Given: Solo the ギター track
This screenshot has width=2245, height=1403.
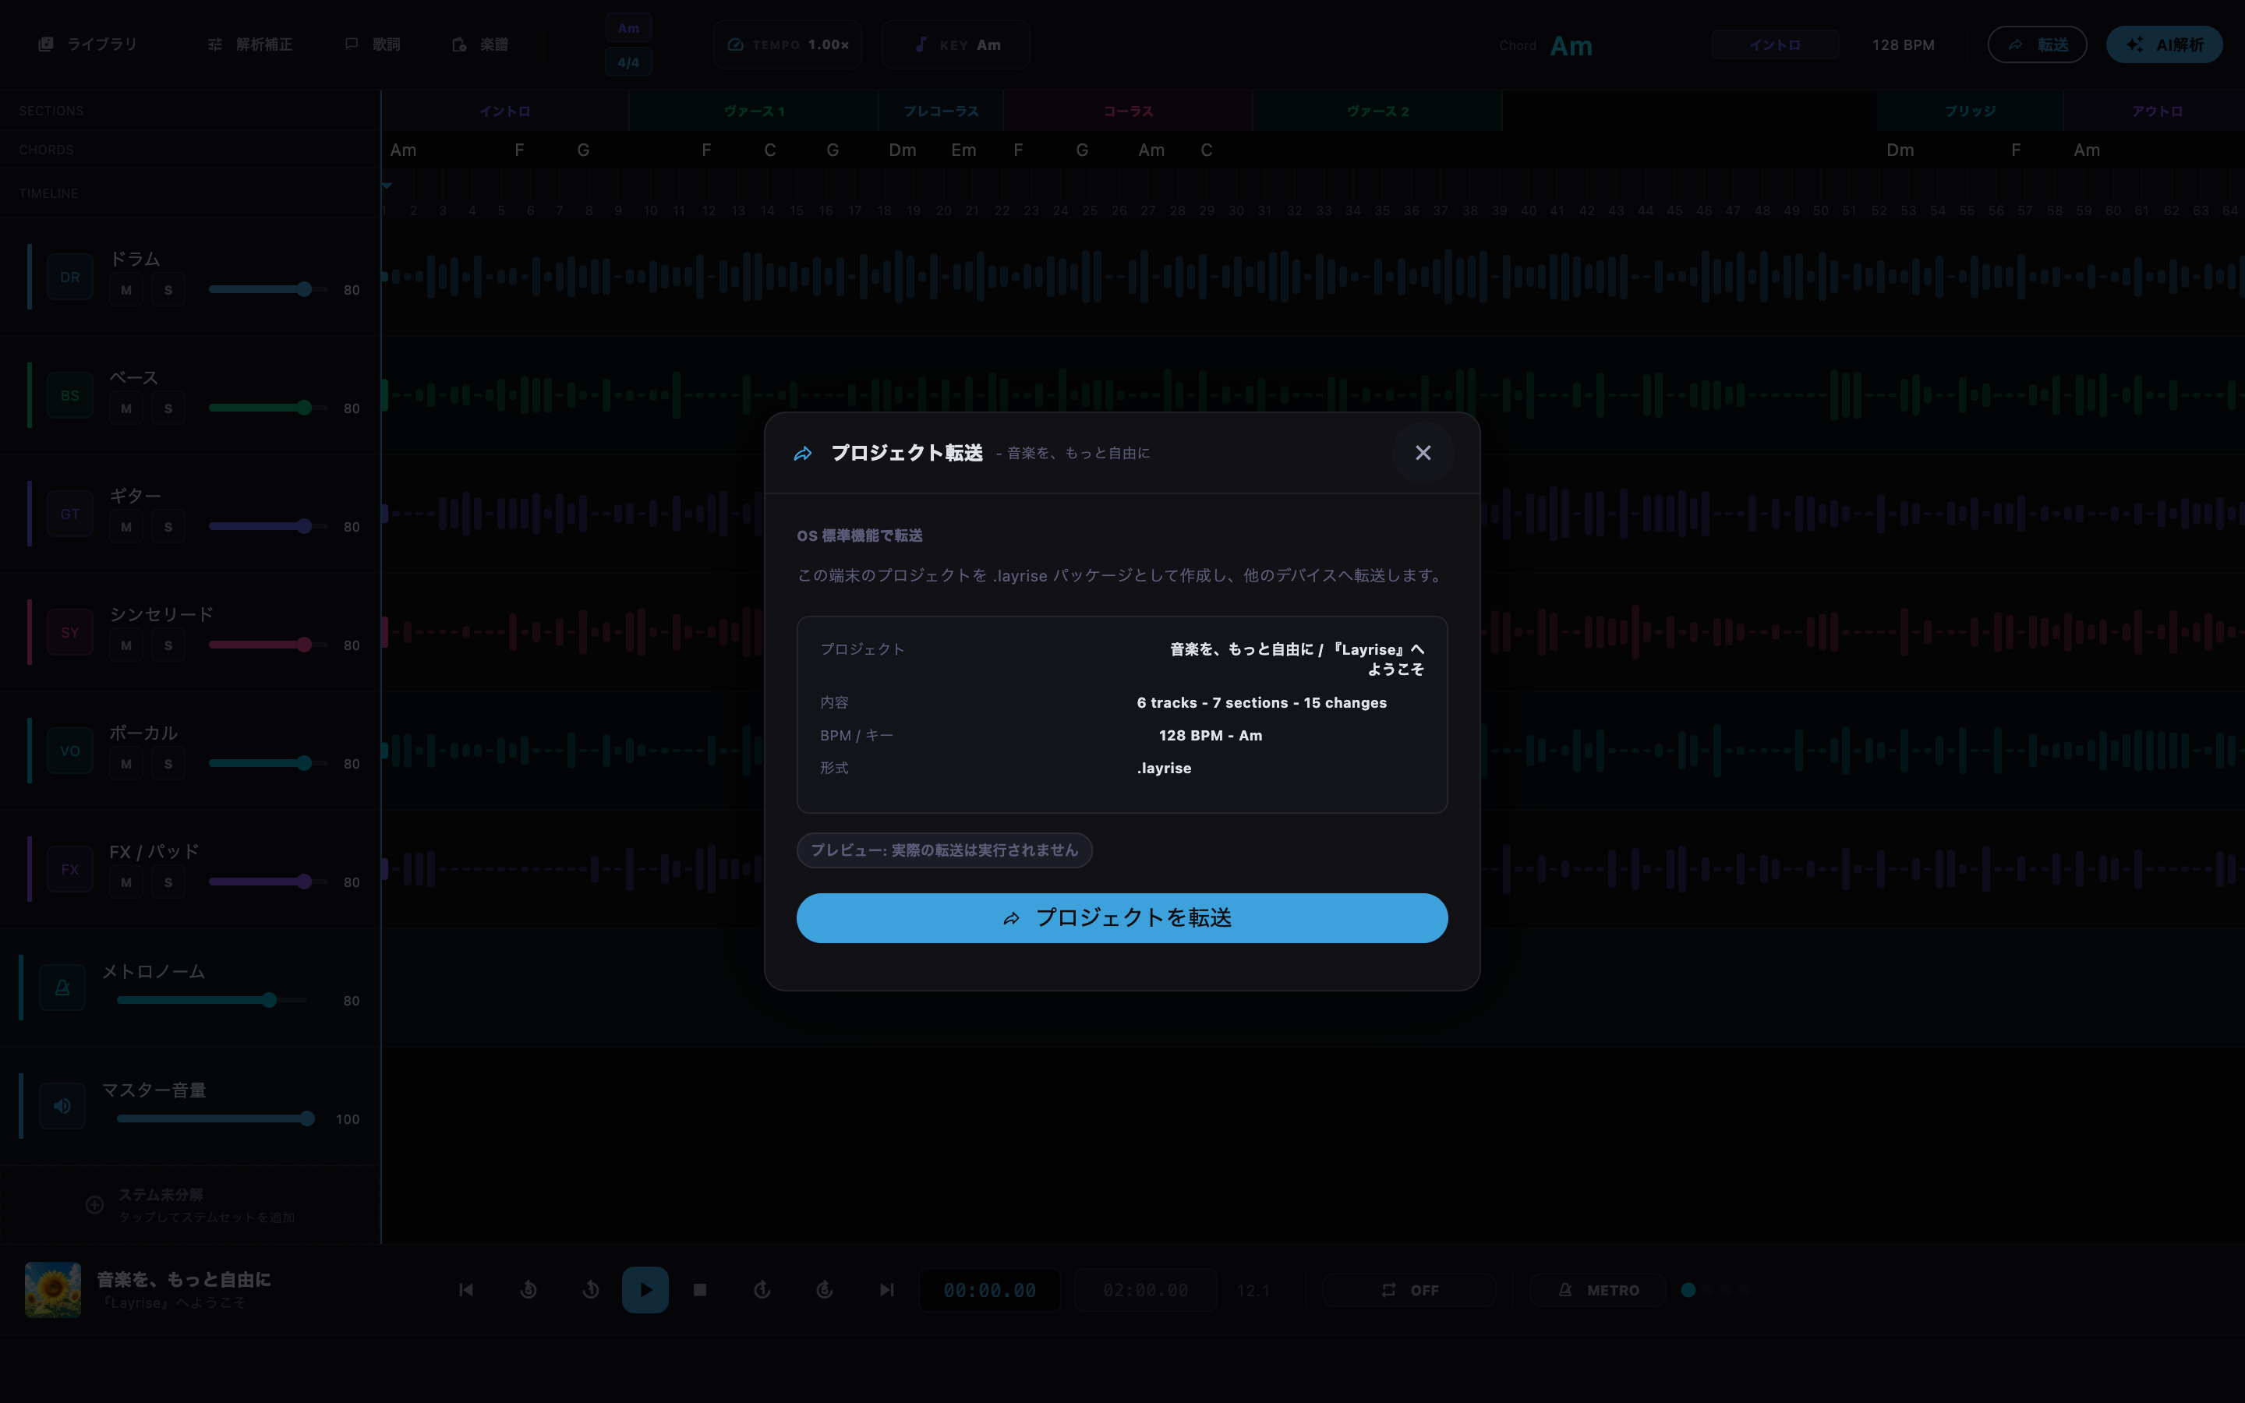Looking at the screenshot, I should [168, 527].
